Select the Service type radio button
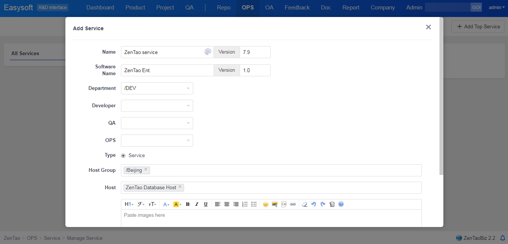Screen dimensions: 508x244 point(123,156)
